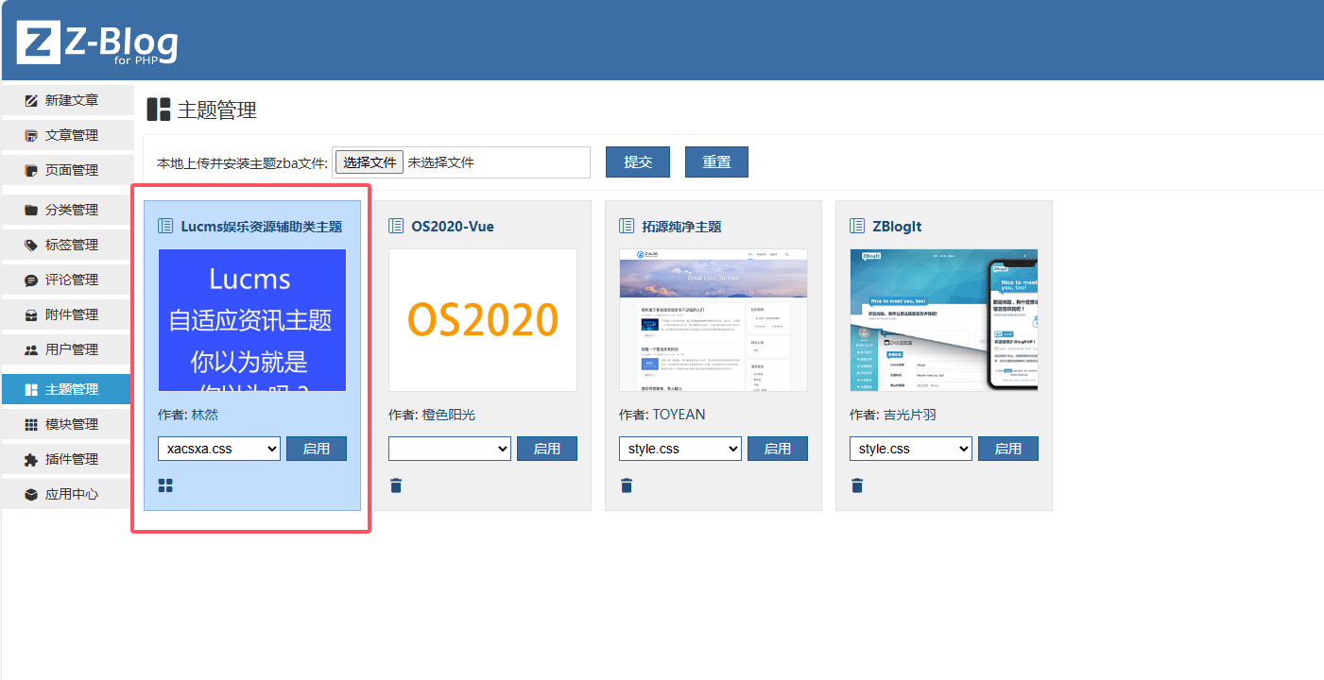Screen dimensions: 1324x680
Task: Delete the OS2020-Vue theme via trash icon
Action: tap(396, 485)
